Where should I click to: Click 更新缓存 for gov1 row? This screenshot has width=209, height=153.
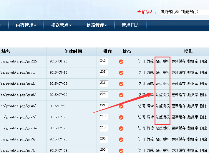(178, 72)
